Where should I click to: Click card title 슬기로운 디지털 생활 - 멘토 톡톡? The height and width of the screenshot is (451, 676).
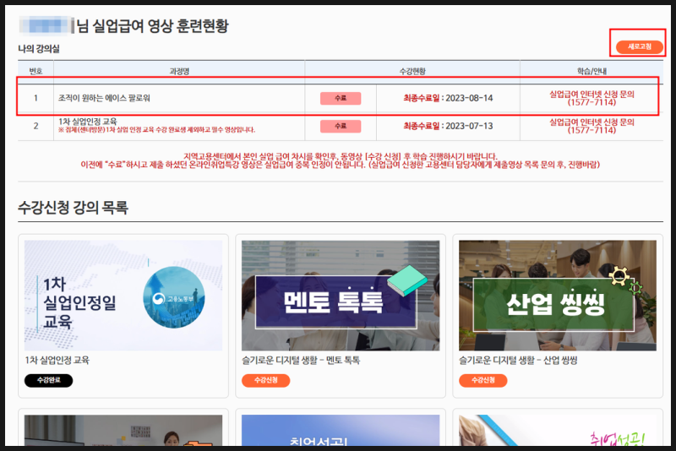[301, 360]
